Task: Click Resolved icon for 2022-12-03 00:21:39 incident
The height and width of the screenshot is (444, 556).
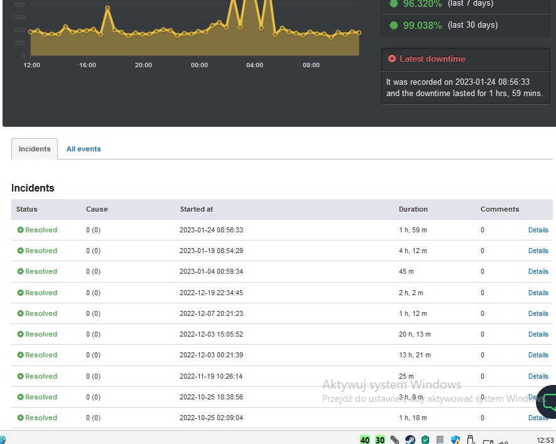Action: 21,355
